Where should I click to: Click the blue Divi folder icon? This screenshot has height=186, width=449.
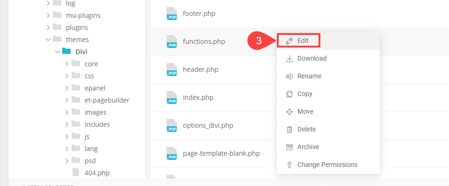pyautogui.click(x=66, y=51)
